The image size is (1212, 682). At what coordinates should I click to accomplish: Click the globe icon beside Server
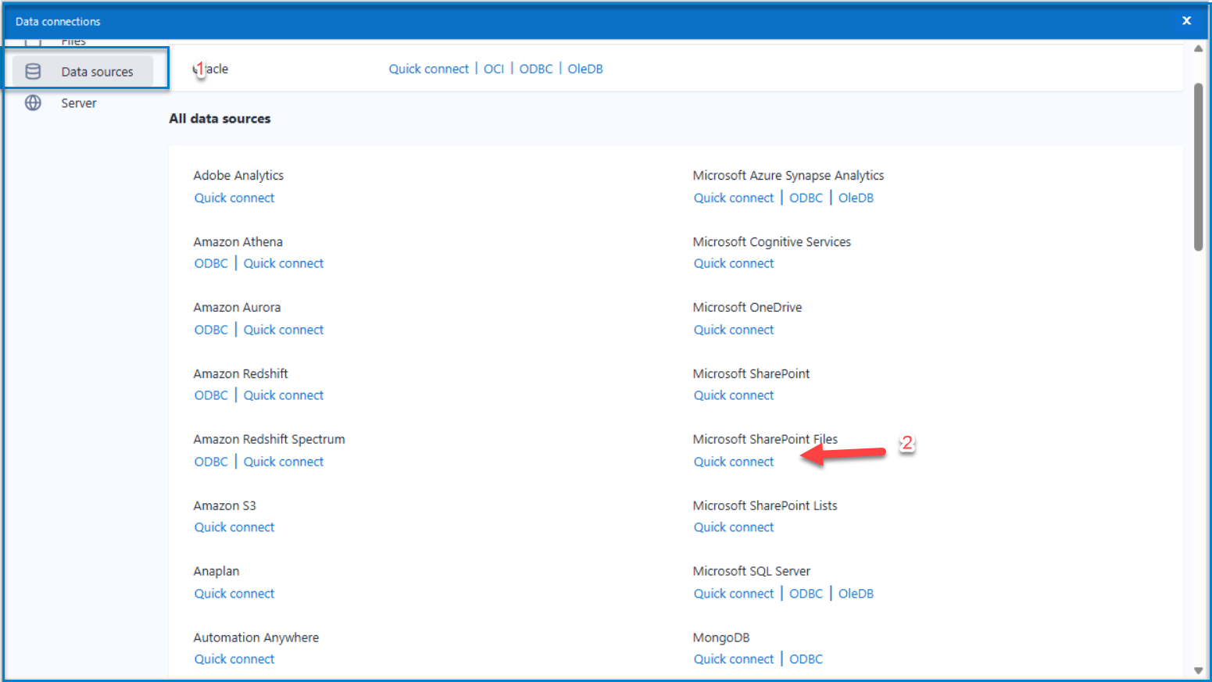(33, 103)
